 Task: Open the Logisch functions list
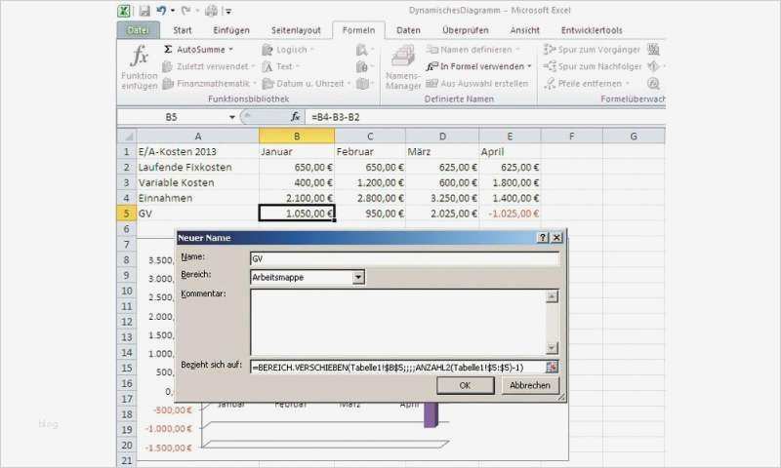tap(287, 50)
